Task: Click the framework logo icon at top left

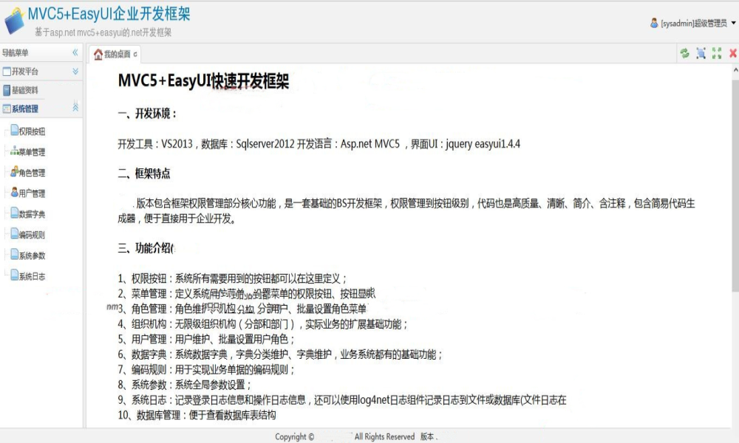Action: [14, 21]
